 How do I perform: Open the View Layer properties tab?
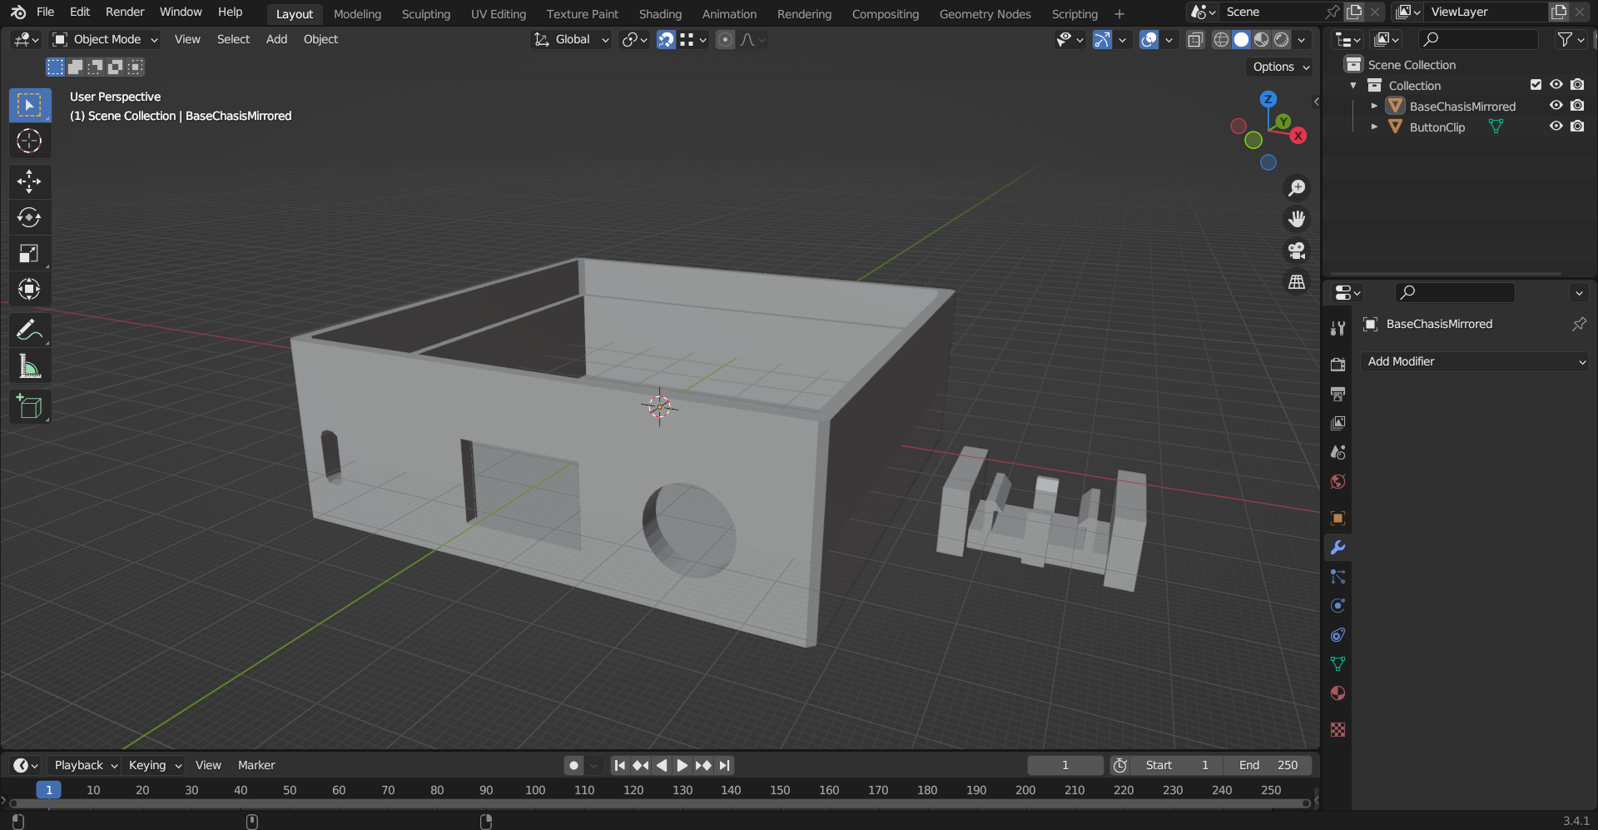[x=1337, y=423]
